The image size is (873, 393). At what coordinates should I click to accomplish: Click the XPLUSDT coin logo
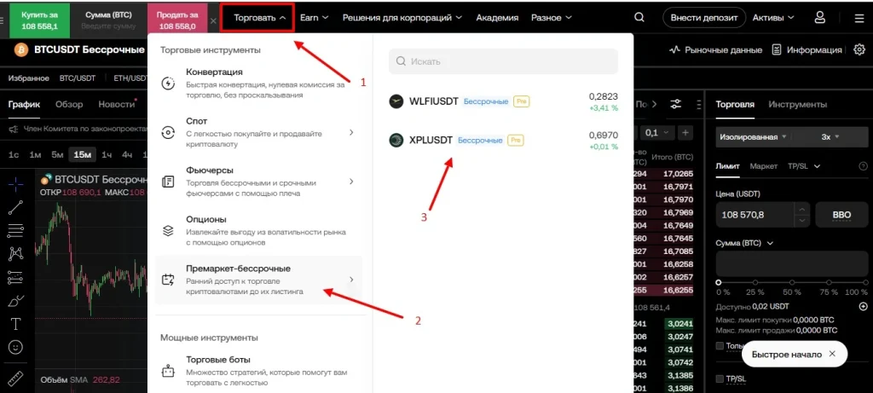click(396, 141)
